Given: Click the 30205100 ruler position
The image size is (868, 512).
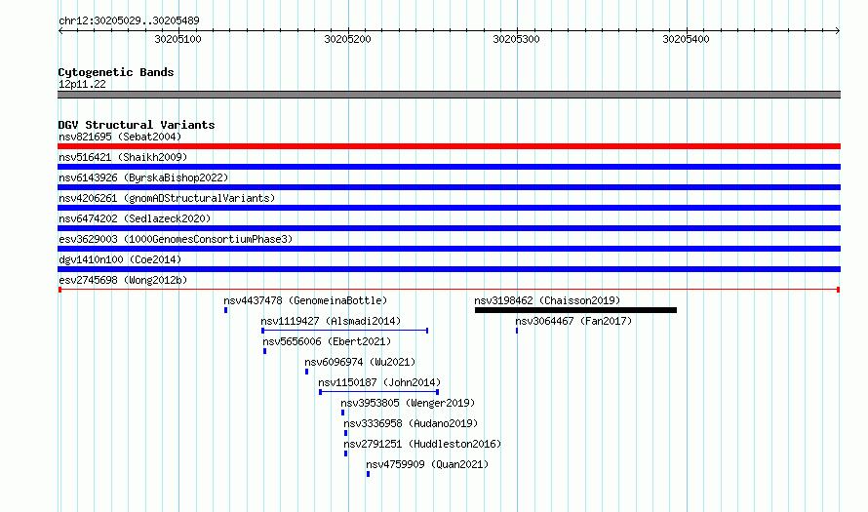Looking at the screenshot, I should tap(178, 39).
